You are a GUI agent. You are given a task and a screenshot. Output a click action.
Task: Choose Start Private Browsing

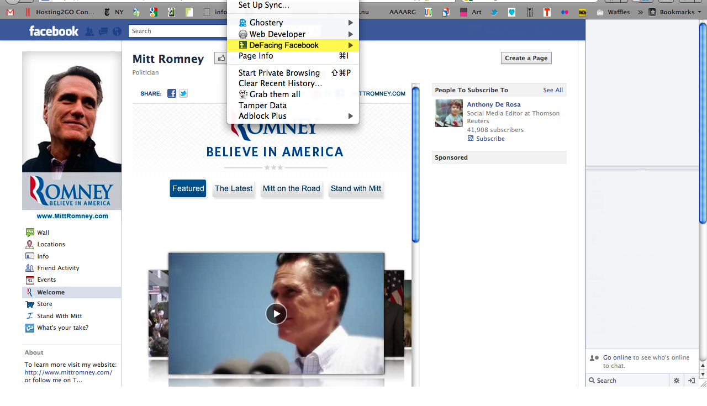pos(293,73)
